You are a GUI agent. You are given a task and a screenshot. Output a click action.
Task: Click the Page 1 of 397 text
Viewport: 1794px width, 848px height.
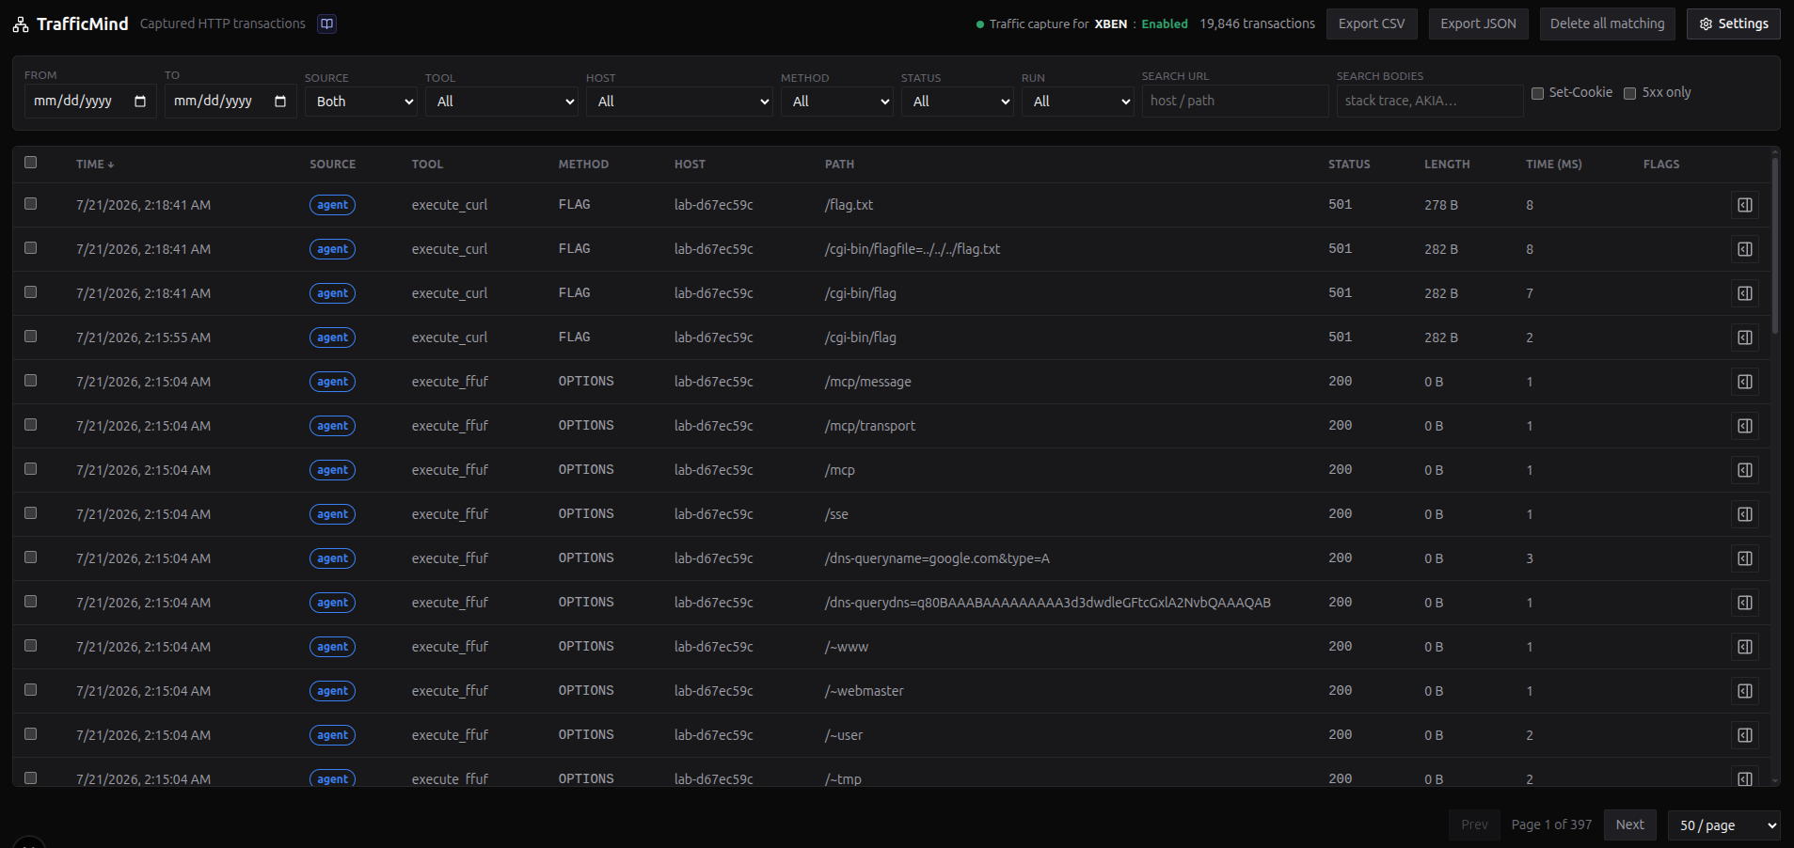click(1551, 824)
